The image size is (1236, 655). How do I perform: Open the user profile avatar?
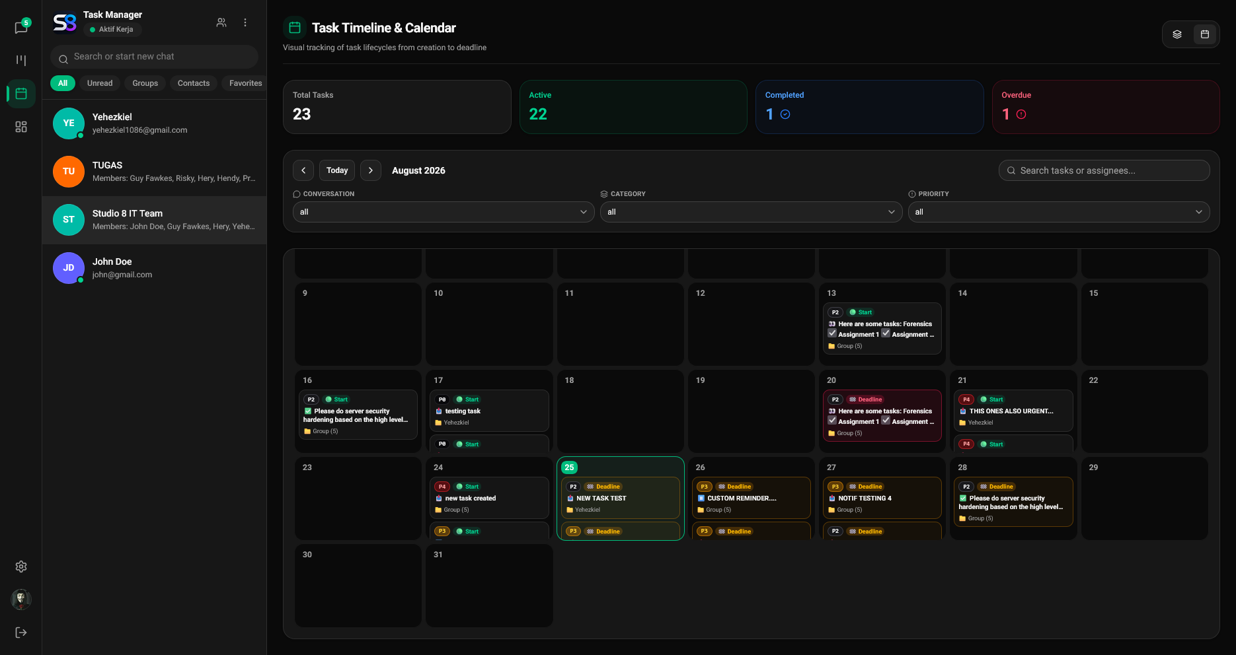pos(21,600)
